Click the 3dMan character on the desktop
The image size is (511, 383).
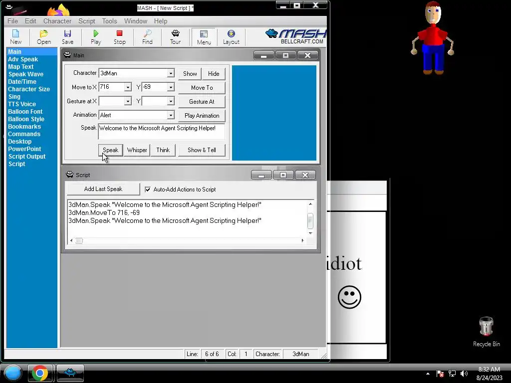433,38
